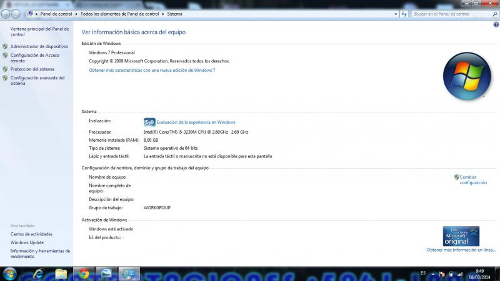Click the Forward navigation arrow

point(16,14)
